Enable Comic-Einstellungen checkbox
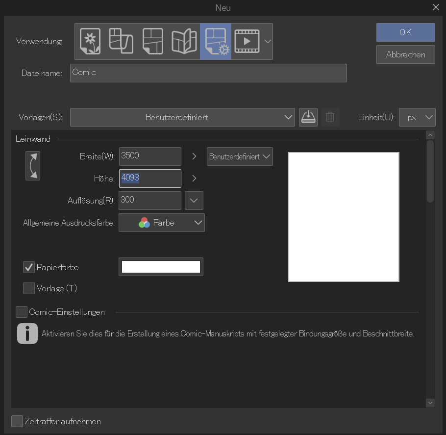This screenshot has width=446, height=435. pyautogui.click(x=22, y=312)
